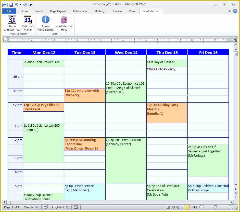The image size is (240, 212).
Task: Open Microsoft Word Help question mark icon
Action: coord(235,11)
